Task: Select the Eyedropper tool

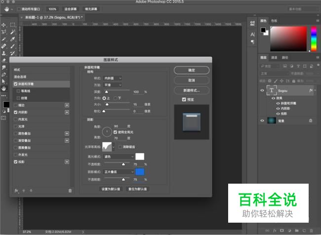Action: tap(13, 39)
